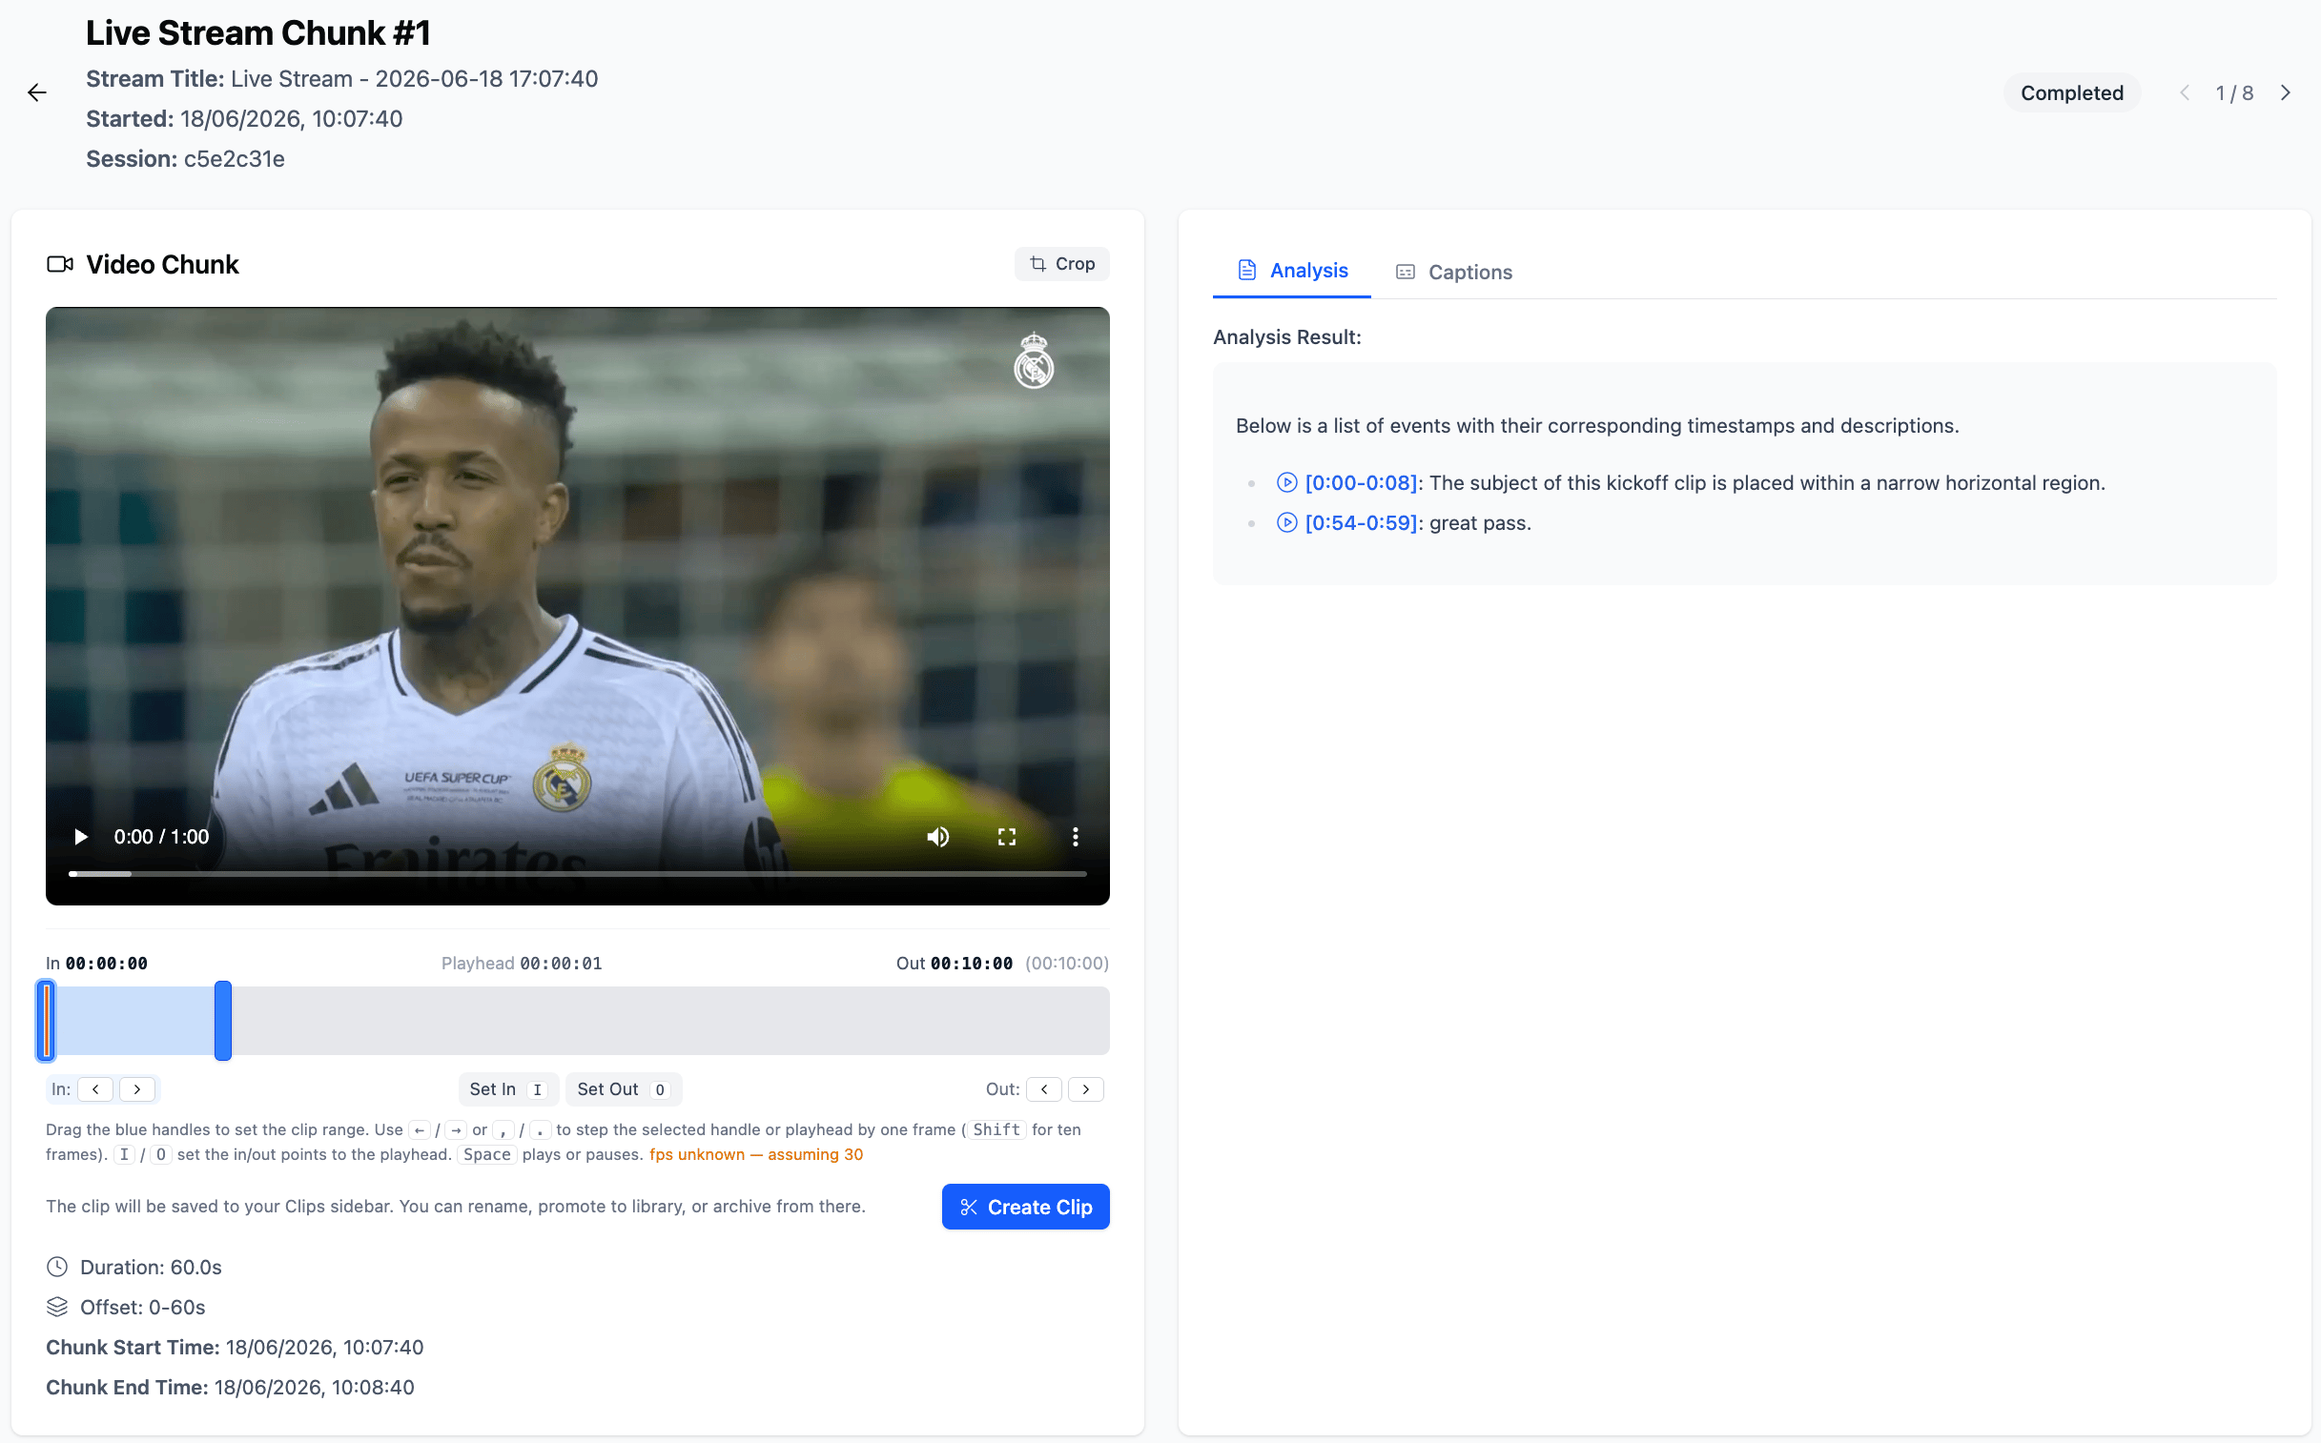Go to next chunk arrow
This screenshot has width=2321, height=1443.
pyautogui.click(x=2285, y=92)
